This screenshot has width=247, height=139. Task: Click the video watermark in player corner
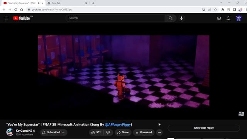click(x=241, y=114)
